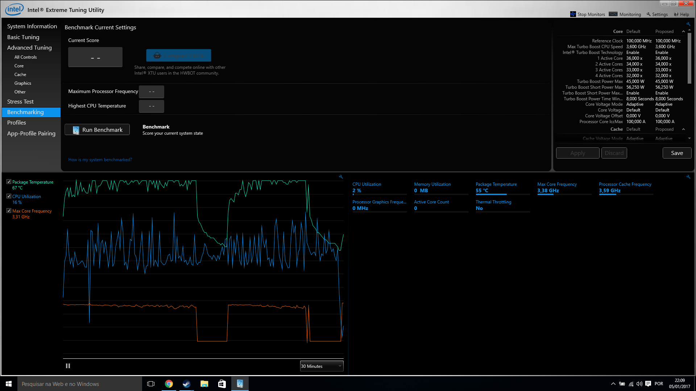
Task: Click the Core Voltage Offset proposed value
Action: click(662, 116)
